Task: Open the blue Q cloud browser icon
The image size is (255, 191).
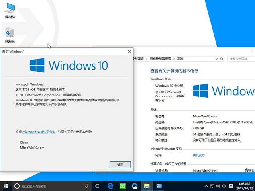Action: pyautogui.click(x=135, y=186)
